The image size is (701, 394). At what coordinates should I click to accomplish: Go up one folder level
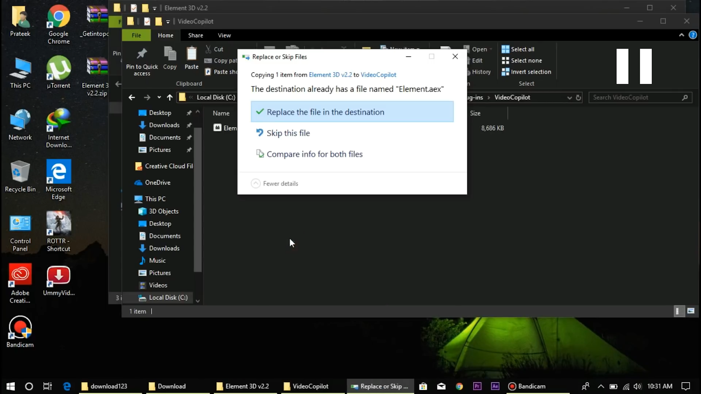(x=170, y=97)
